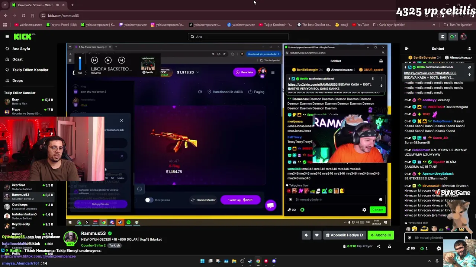Open channel points counter showing 60

pos(410,248)
